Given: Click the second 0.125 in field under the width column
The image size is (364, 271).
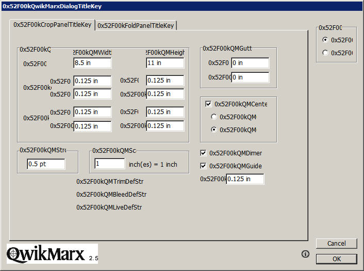Looking at the screenshot, I should [x=92, y=94].
